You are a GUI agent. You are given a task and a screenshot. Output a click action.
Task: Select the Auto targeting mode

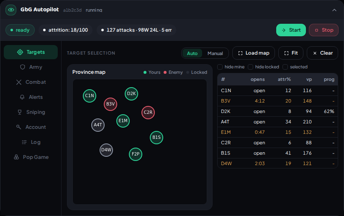point(192,53)
